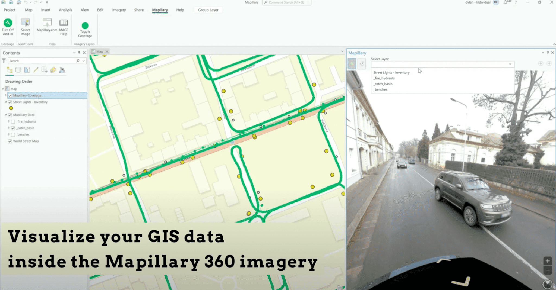Open the Select Layer dropdown
The image size is (556, 290).
point(510,64)
